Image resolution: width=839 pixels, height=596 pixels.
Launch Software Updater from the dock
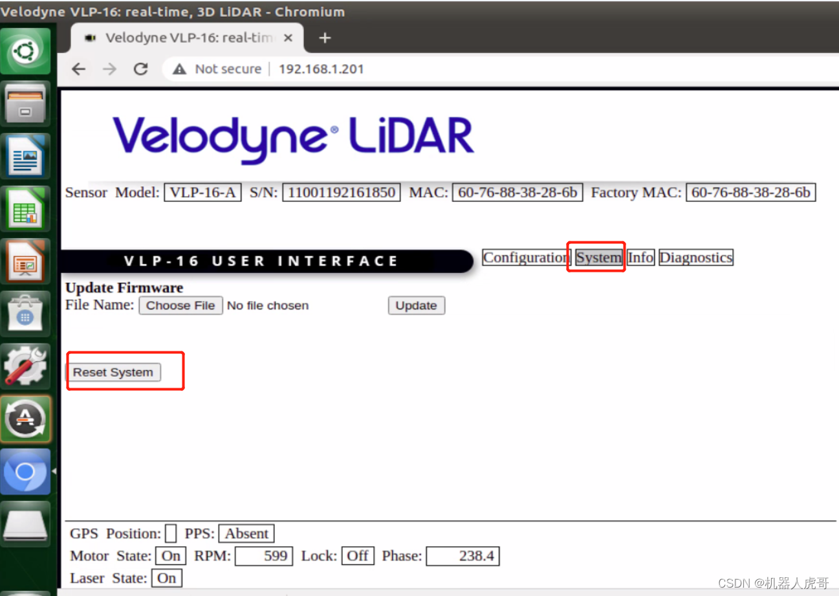pyautogui.click(x=25, y=419)
